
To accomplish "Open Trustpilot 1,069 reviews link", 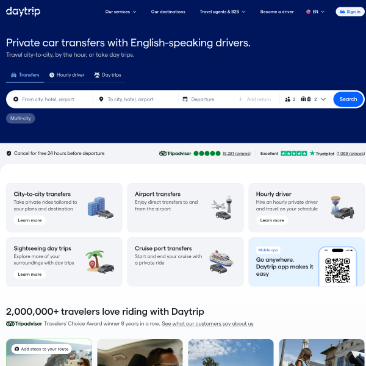I will coord(351,153).
